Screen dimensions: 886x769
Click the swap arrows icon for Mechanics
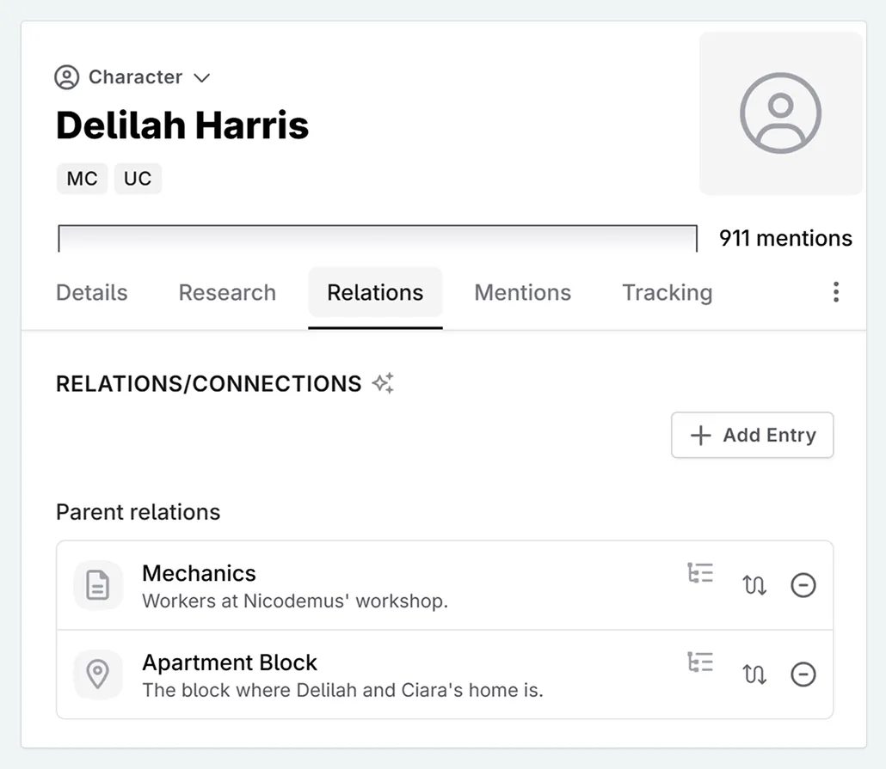tap(754, 586)
